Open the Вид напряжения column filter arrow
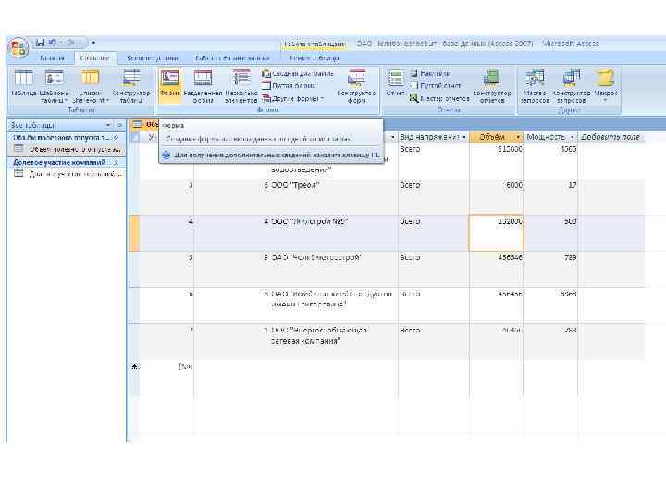The height and width of the screenshot is (500, 666). point(464,137)
